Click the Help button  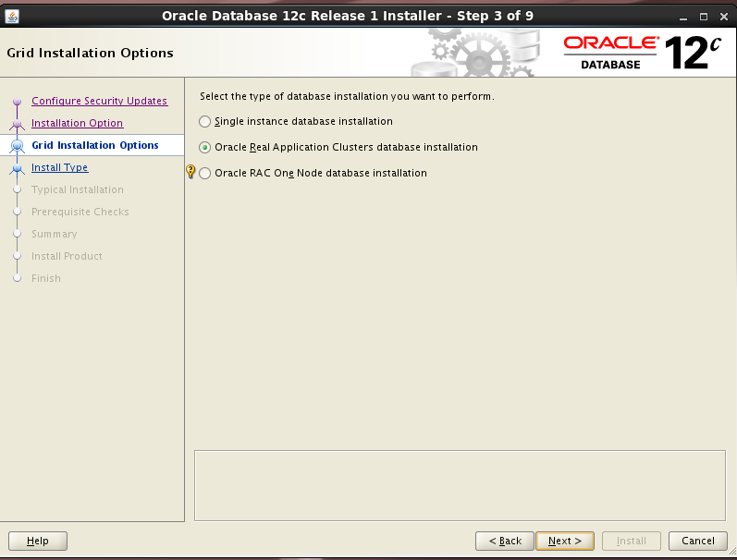click(38, 541)
